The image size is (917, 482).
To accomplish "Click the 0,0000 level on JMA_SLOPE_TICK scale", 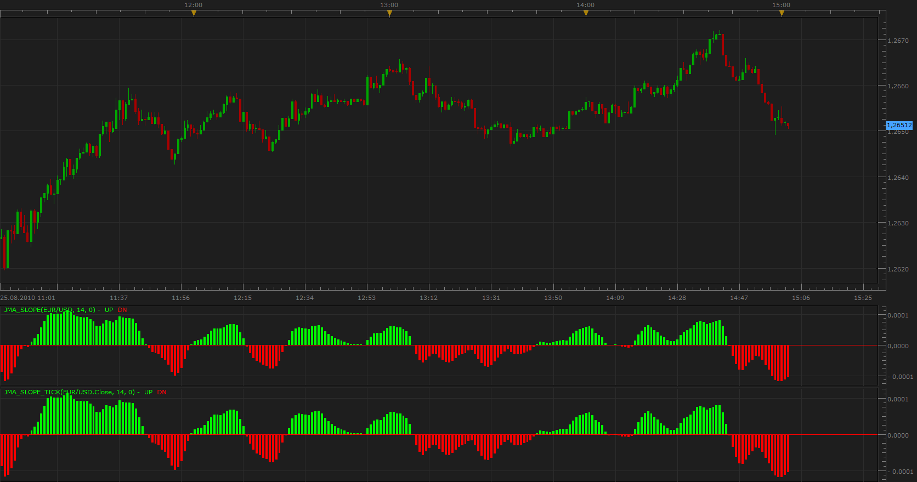I will tap(898, 435).
